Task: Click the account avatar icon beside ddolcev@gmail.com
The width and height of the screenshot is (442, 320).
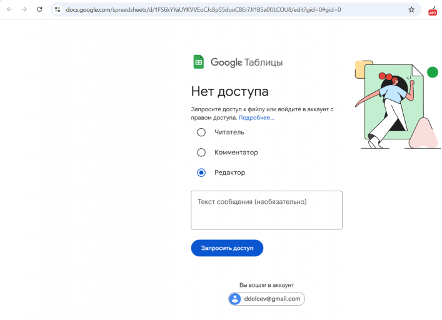Action: point(235,299)
